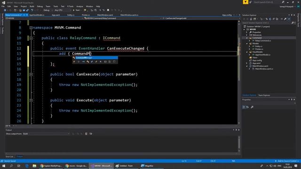Switch to the MainWindow.xaml editor tab

click(x=105, y=15)
